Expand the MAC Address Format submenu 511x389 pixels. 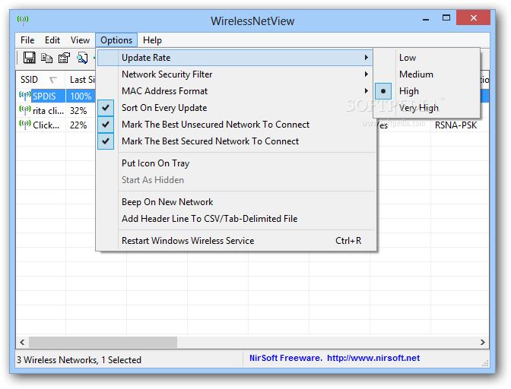pyautogui.click(x=236, y=91)
